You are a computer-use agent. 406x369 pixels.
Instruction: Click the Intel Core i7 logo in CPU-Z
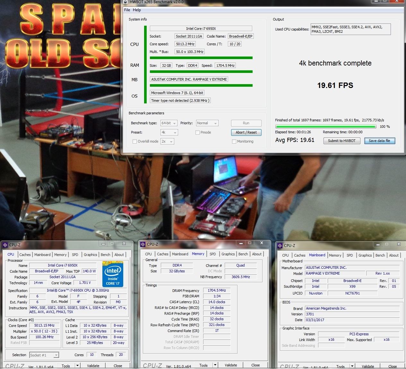click(113, 274)
